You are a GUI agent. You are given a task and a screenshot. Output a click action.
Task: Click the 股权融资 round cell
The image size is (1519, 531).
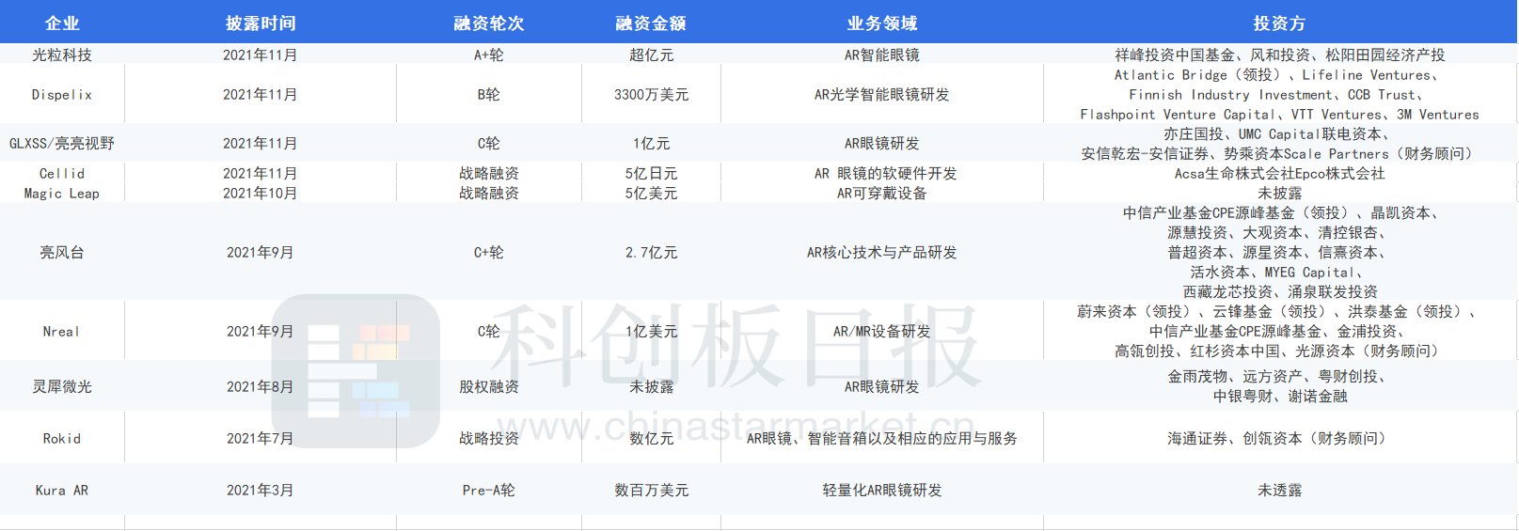[489, 386]
